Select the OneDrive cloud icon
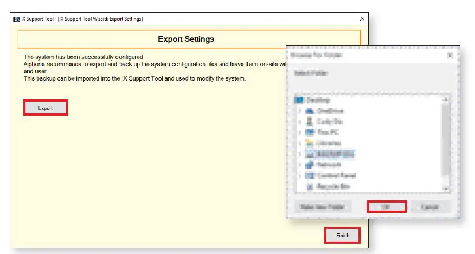Viewport: 475px width, 254px height. click(310, 111)
